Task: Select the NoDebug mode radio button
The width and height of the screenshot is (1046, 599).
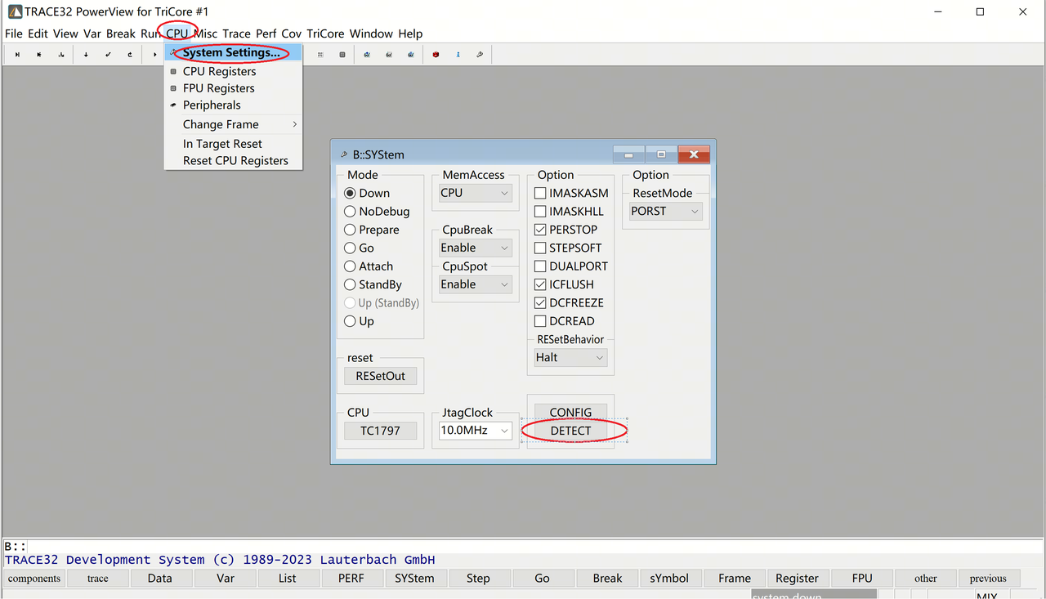Action: (350, 212)
